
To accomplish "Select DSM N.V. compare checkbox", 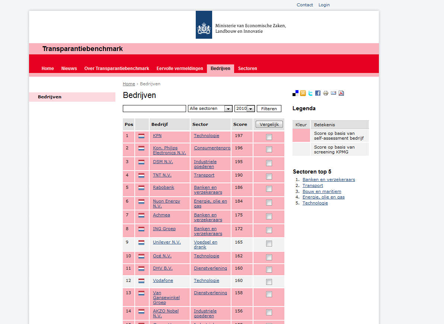I will (x=269, y=163).
